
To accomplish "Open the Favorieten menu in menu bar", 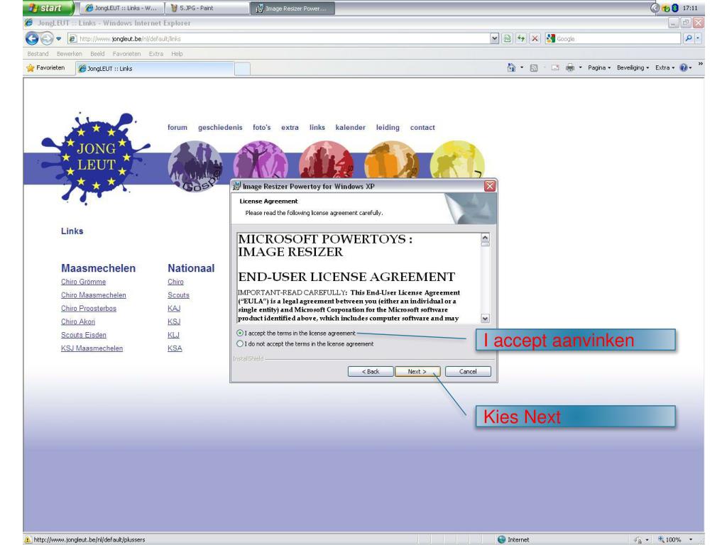I will (x=126, y=54).
